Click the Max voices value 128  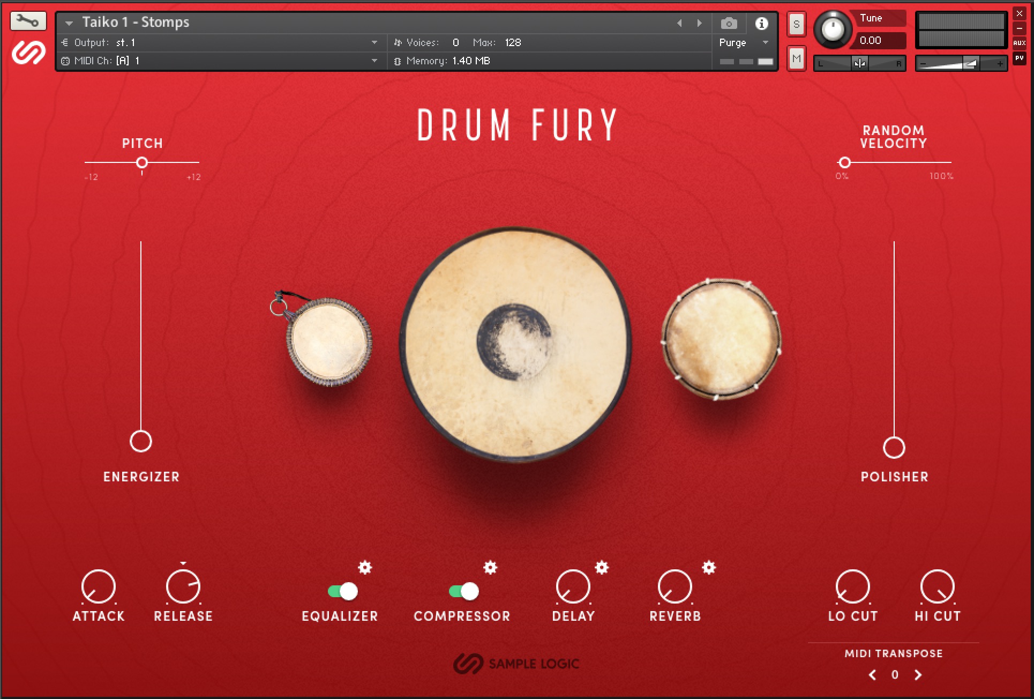tap(513, 42)
